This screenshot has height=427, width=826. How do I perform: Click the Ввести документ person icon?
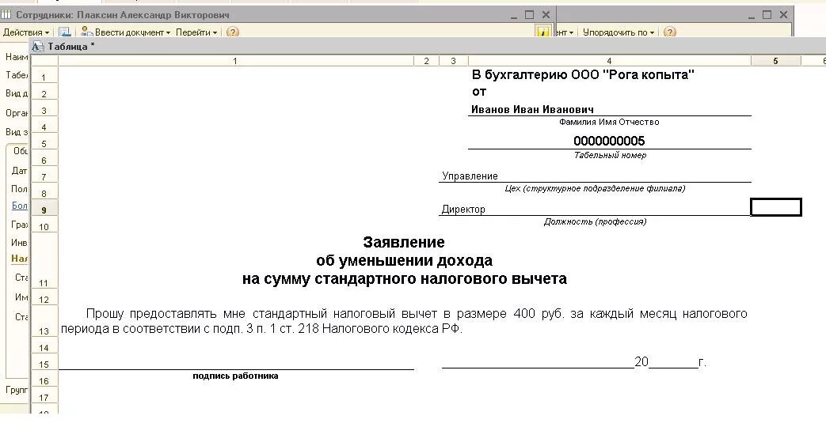[87, 32]
